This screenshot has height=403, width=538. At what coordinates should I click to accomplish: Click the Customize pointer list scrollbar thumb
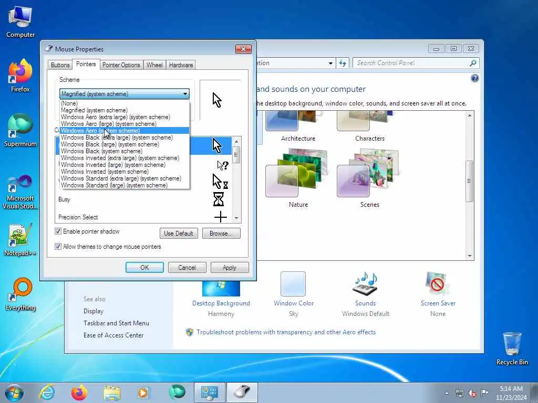236,155
